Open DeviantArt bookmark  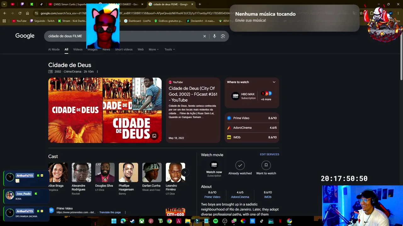(x=201, y=21)
